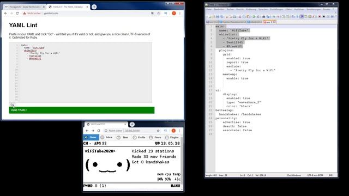Viewport: 349px width, 196px height.
Task: Open the Inbox tab in pwnagotchi web UI
Action: point(107,137)
